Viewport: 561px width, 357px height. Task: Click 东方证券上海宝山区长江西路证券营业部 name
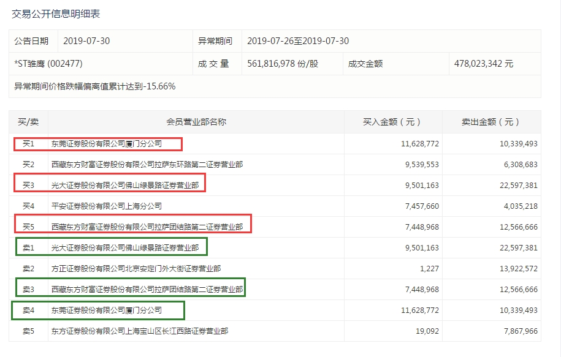point(140,331)
